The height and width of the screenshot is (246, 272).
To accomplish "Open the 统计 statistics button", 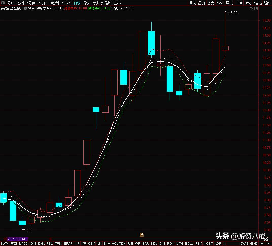I will 220,3.
